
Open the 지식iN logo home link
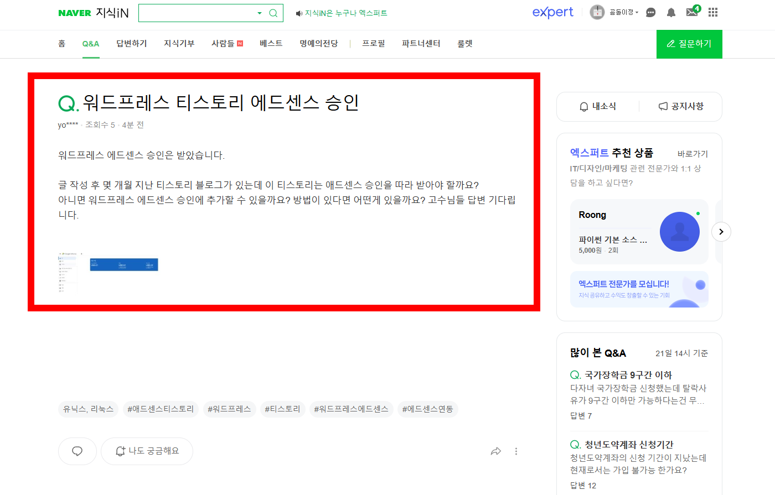click(112, 13)
